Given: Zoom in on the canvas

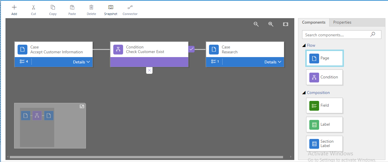Looking at the screenshot, I should 271,24.
